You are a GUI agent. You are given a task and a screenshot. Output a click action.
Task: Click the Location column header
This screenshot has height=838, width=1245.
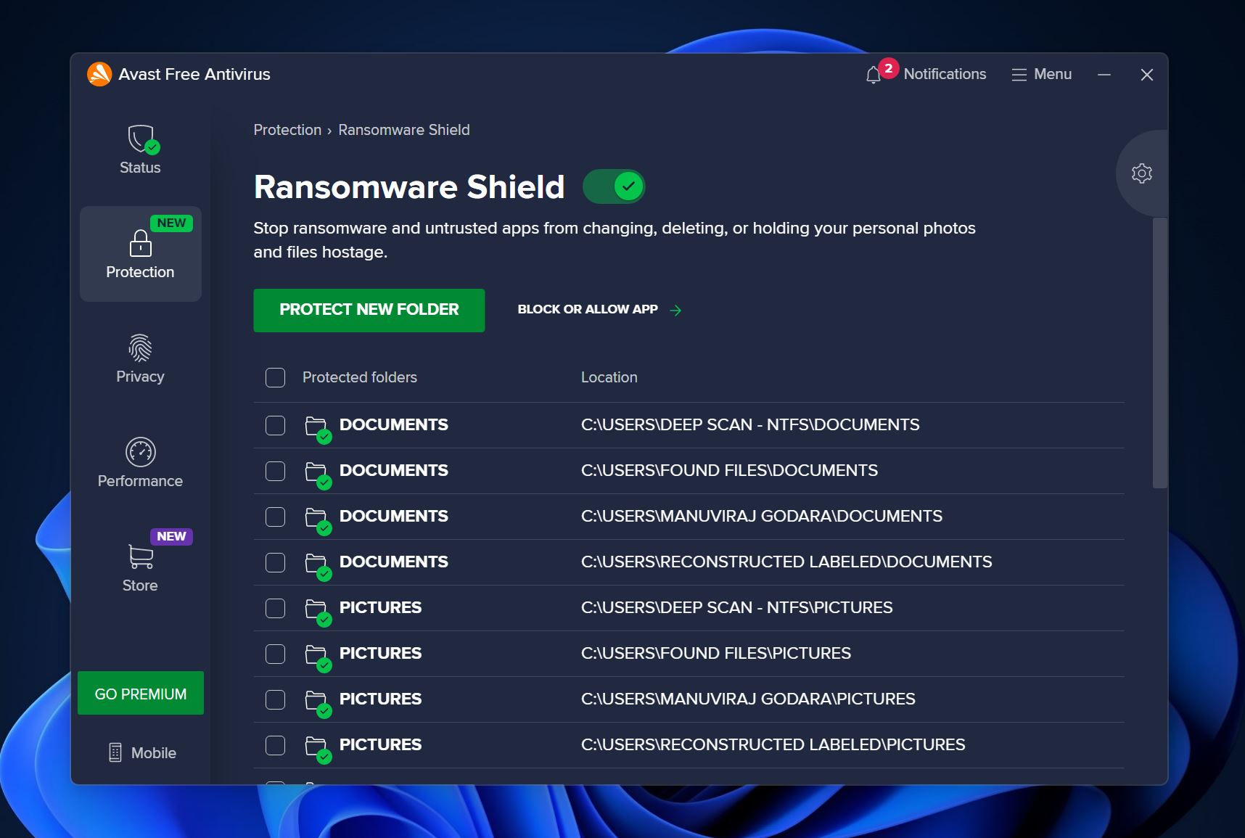(609, 377)
